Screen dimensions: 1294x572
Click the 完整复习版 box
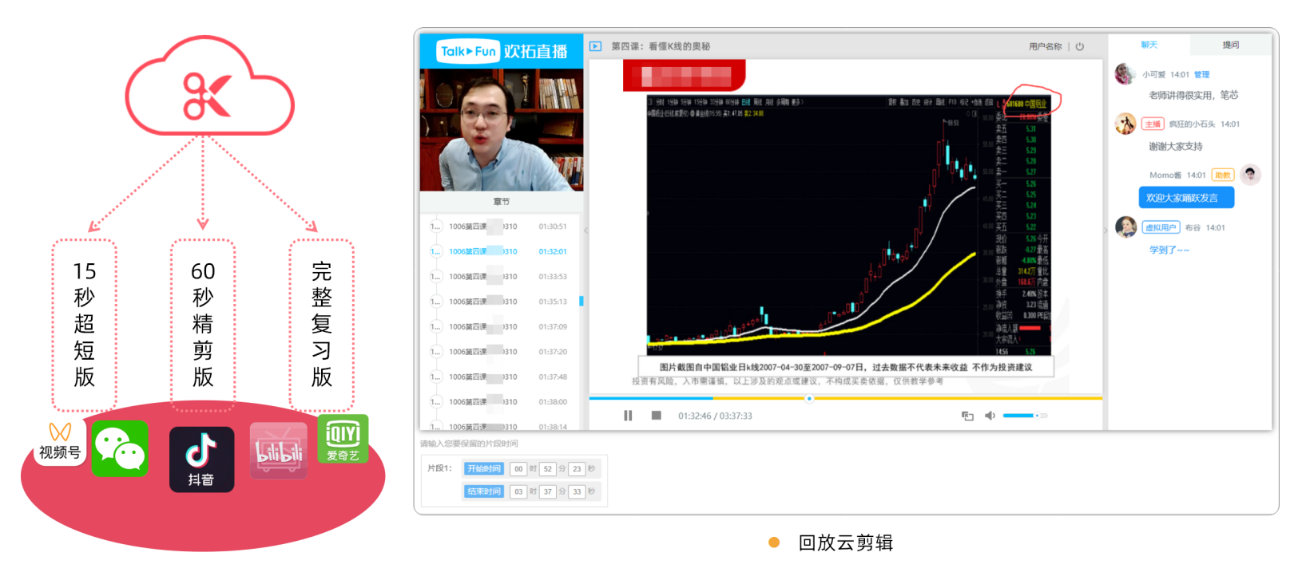pos(321,325)
